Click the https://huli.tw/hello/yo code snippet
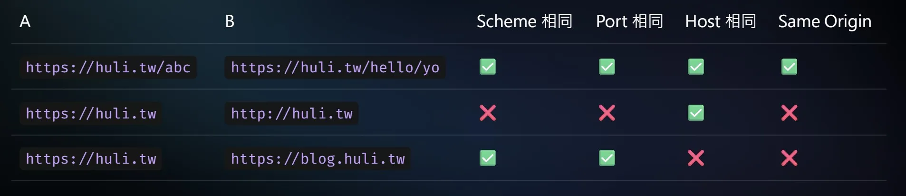The image size is (906, 196). pos(335,68)
